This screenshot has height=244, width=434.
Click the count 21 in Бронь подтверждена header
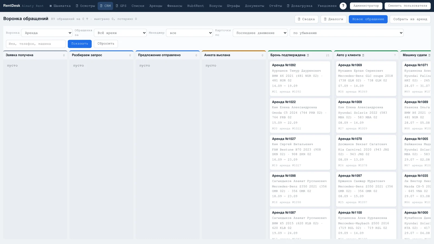(x=327, y=55)
